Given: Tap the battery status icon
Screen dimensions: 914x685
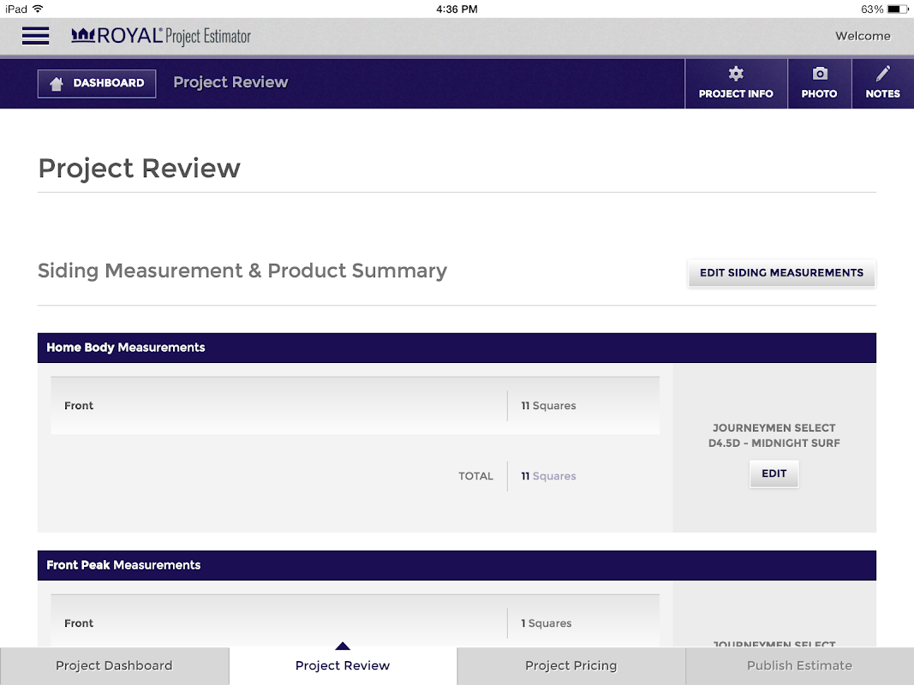Looking at the screenshot, I should tap(898, 9).
